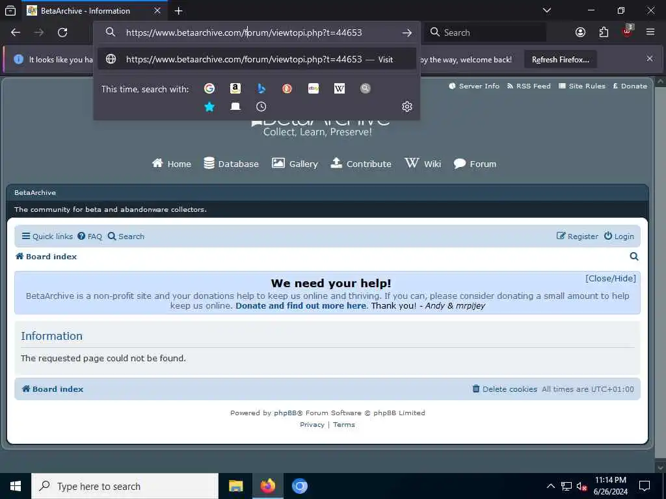The width and height of the screenshot is (666, 499).
Task: Close the BetaArchive - Information tab
Action: point(157,10)
